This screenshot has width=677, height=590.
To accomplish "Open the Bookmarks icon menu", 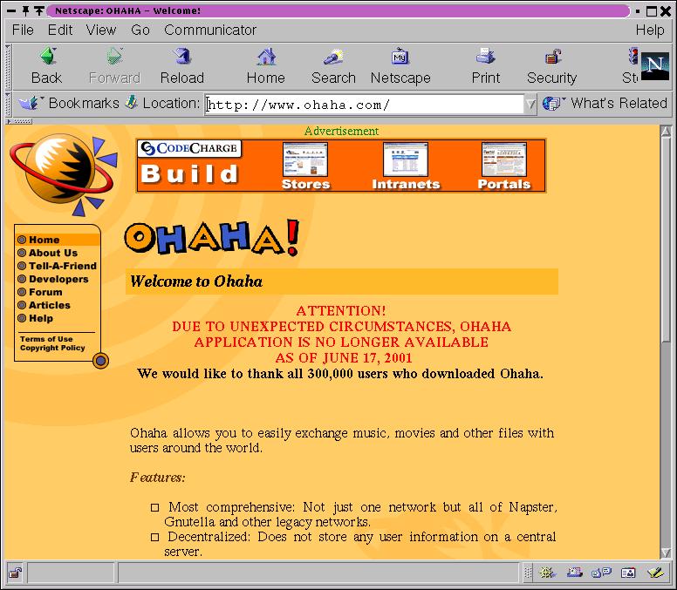I will tap(30, 103).
